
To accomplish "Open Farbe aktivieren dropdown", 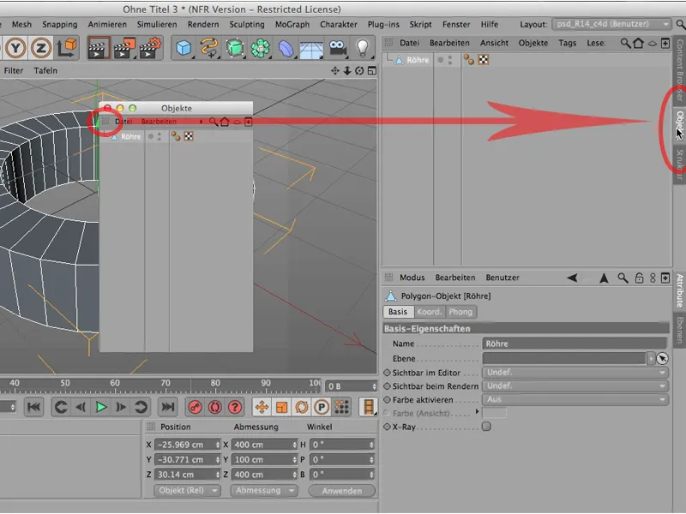I will coord(575,399).
